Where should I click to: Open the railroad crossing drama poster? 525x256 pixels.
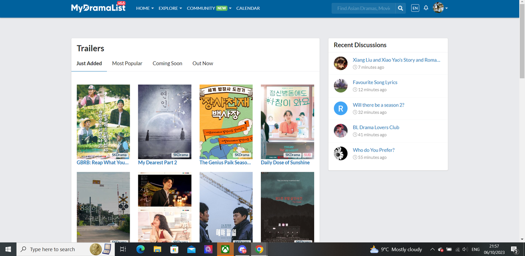(103, 207)
